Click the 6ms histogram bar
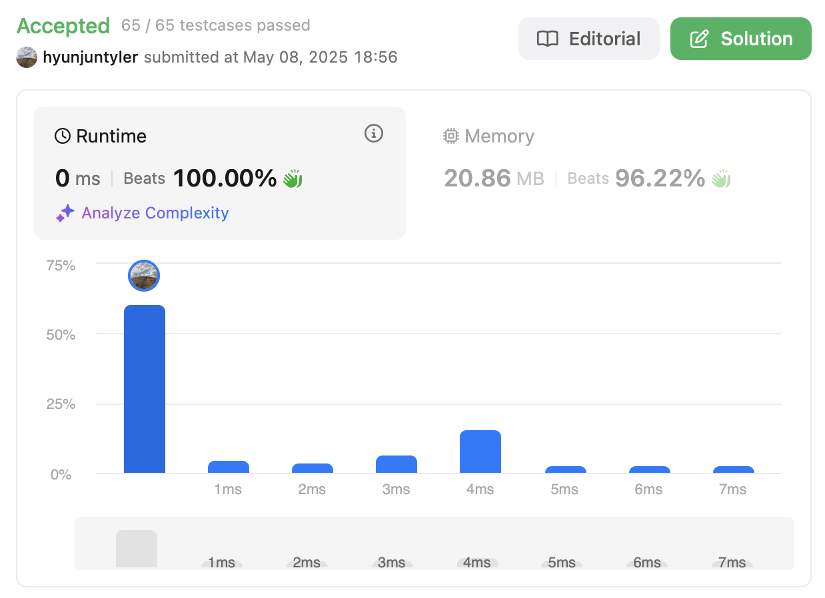 [650, 469]
